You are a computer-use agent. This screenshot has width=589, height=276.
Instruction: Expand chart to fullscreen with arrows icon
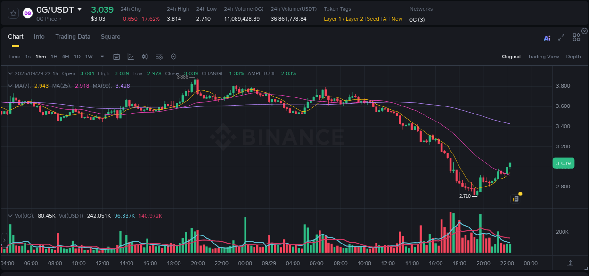point(561,38)
